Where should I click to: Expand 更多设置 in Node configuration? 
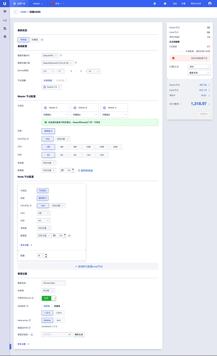pyautogui.click(x=26, y=245)
